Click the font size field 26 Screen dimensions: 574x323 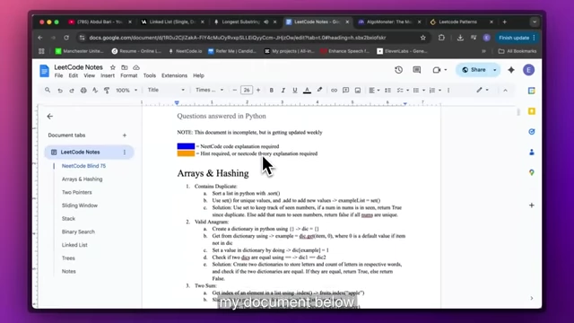click(x=247, y=90)
